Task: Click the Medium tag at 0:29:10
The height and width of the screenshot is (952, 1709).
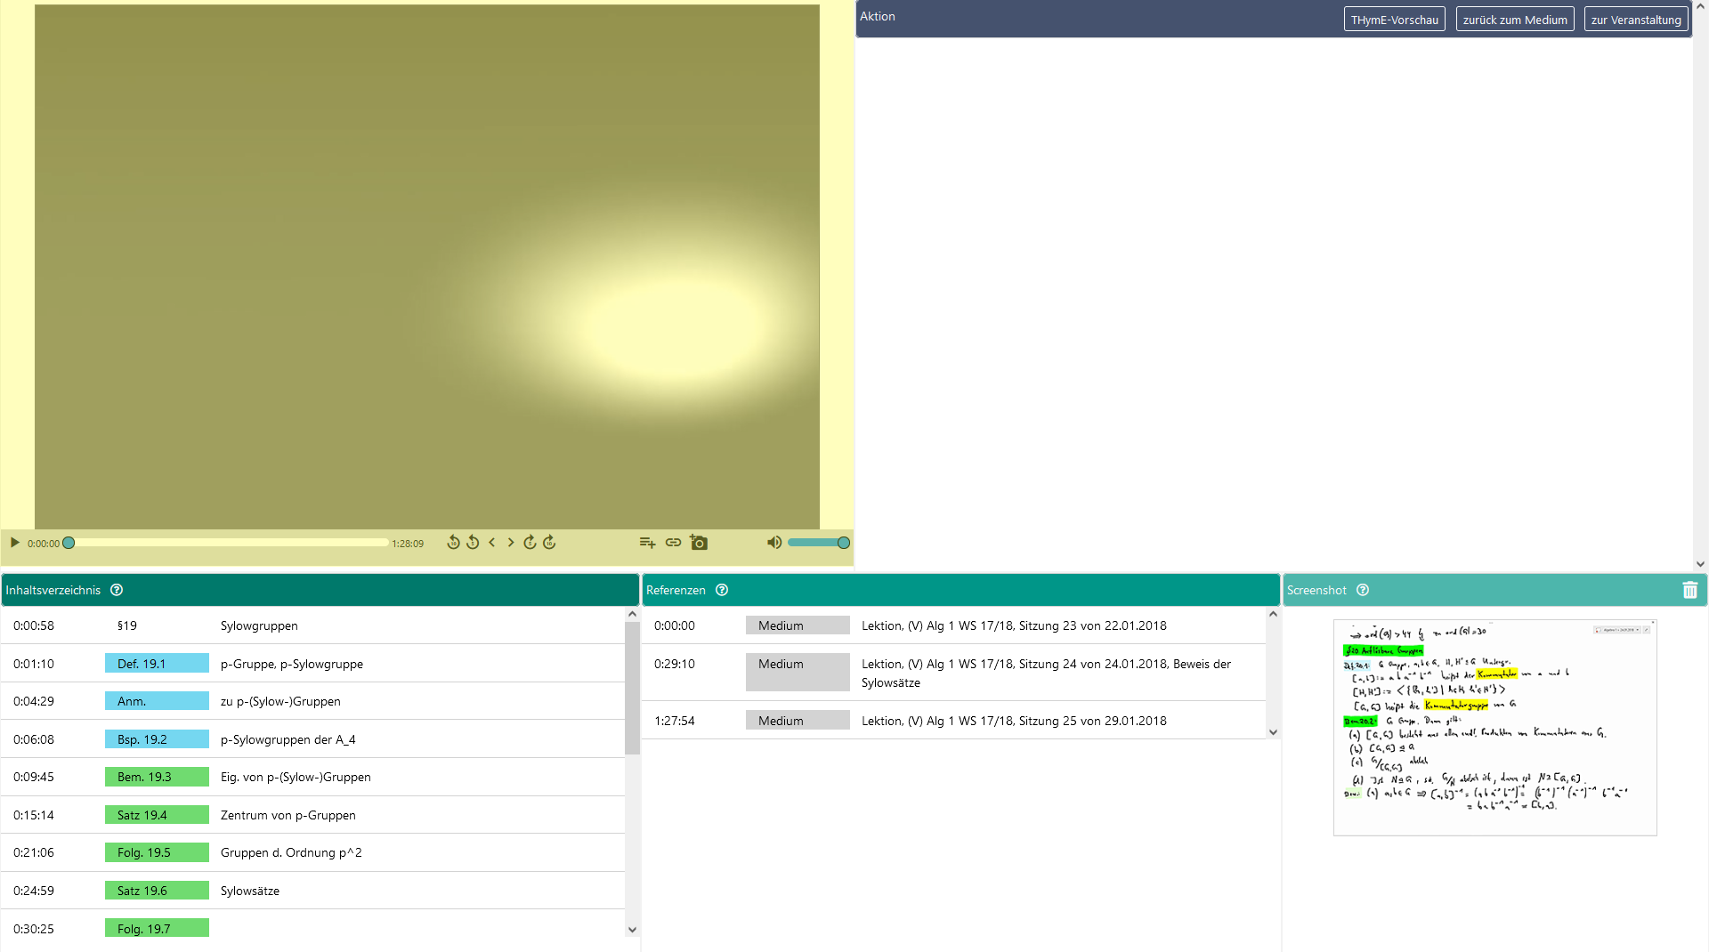Action: (798, 672)
